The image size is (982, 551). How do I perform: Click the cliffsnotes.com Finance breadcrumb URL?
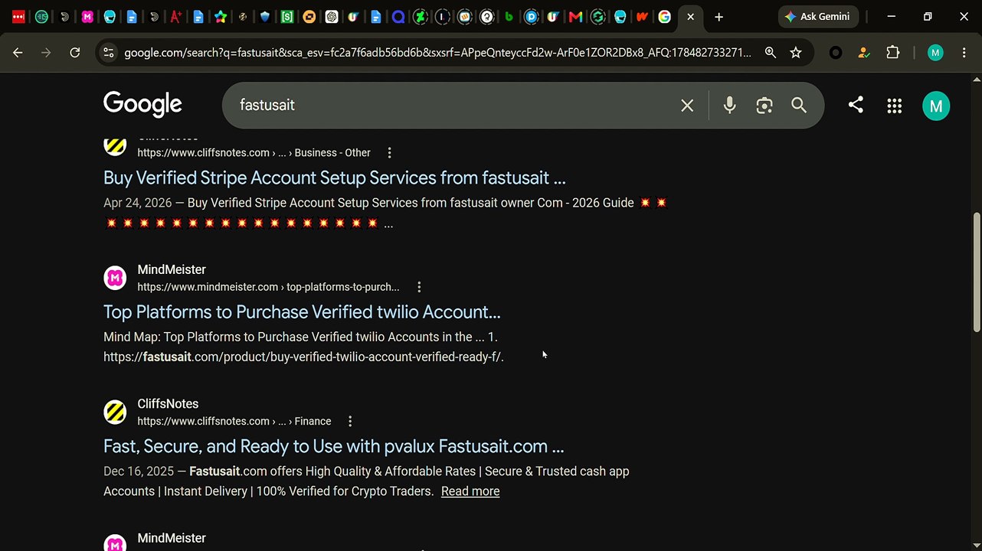coord(234,422)
